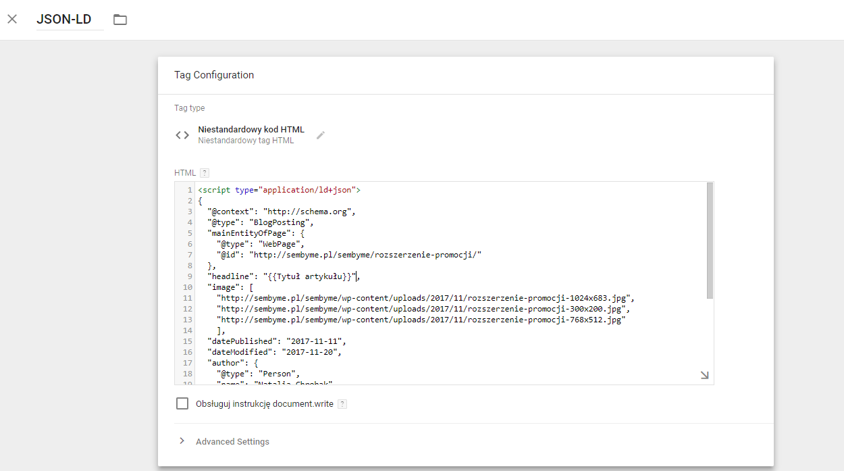Screen dimensions: 844x471
Task: Enable Obsługuj instrukcję document.write checkbox
Action: click(182, 403)
